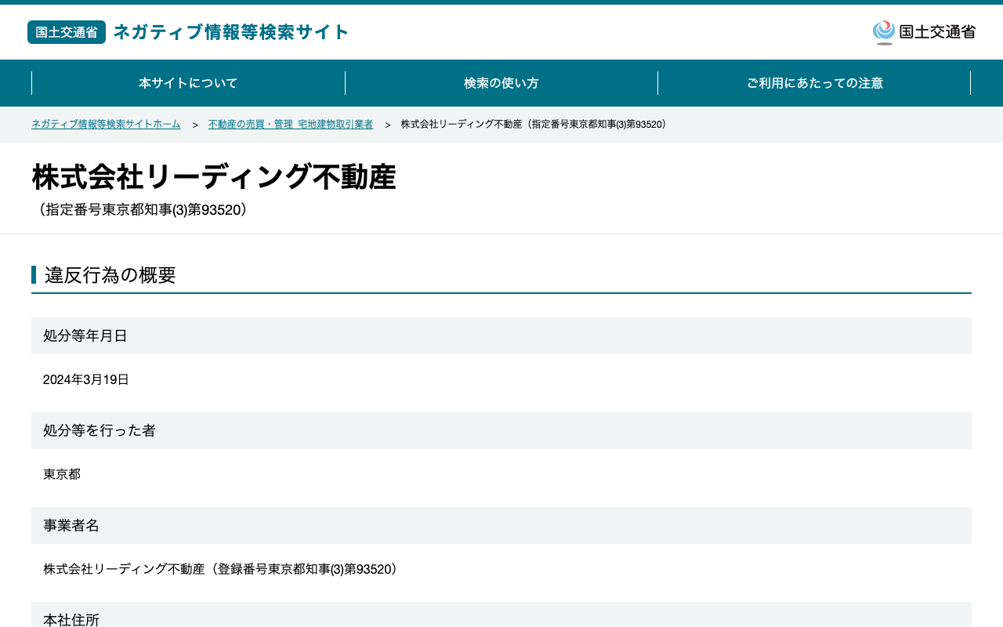Click the 事業者名 field label
1003x627 pixels.
click(71, 526)
